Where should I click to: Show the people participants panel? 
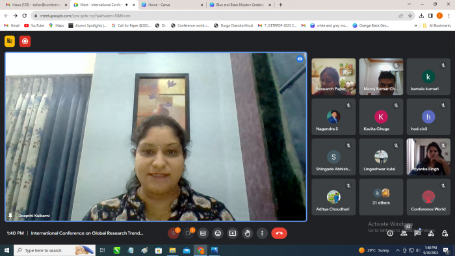click(x=404, y=233)
